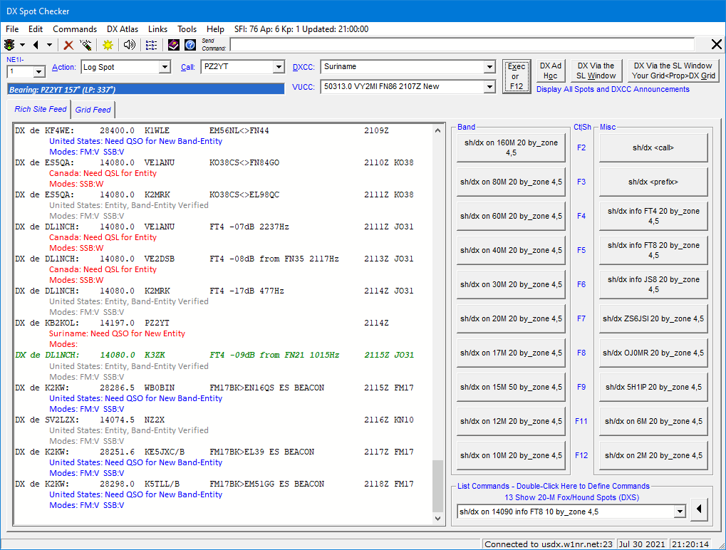This screenshot has height=550, width=726.
Task: Click the Exec or F12 button
Action: (517, 76)
